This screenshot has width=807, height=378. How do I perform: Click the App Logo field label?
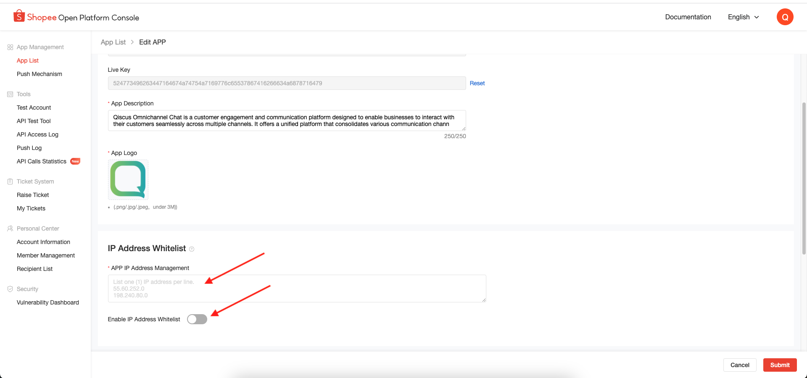(124, 153)
